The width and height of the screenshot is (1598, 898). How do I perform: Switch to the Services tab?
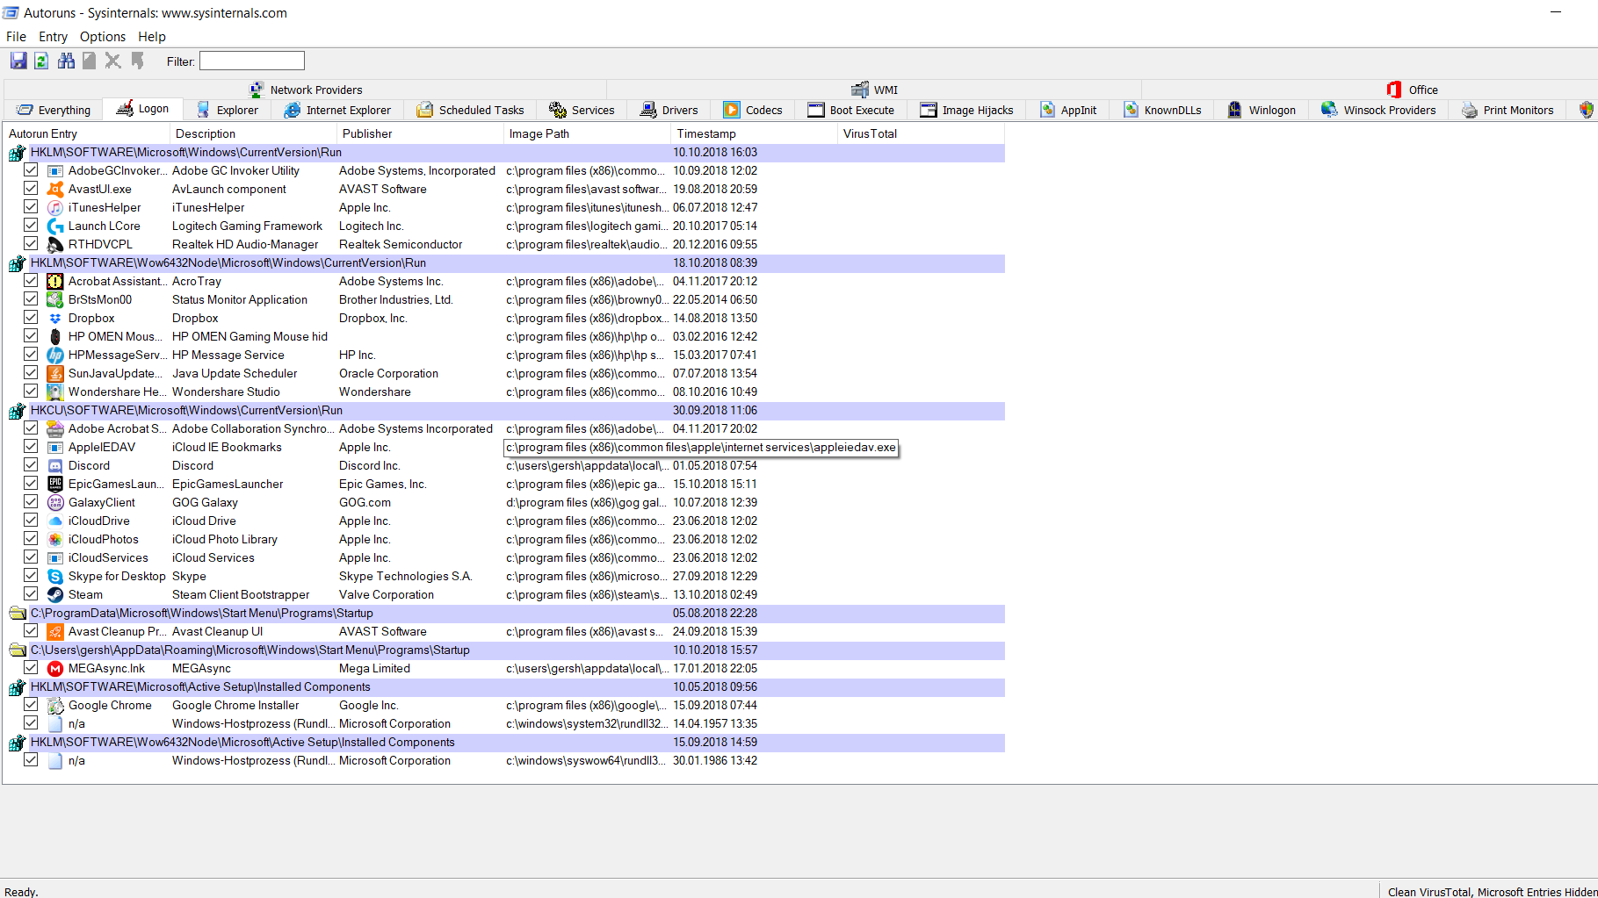coord(582,110)
